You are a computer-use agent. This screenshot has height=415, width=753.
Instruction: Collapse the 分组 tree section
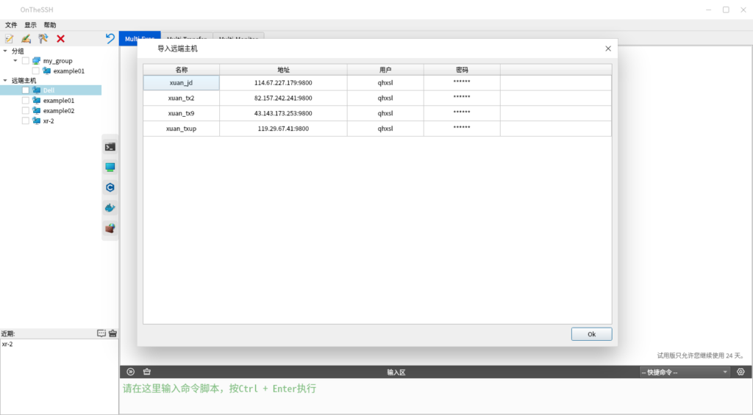click(x=5, y=51)
